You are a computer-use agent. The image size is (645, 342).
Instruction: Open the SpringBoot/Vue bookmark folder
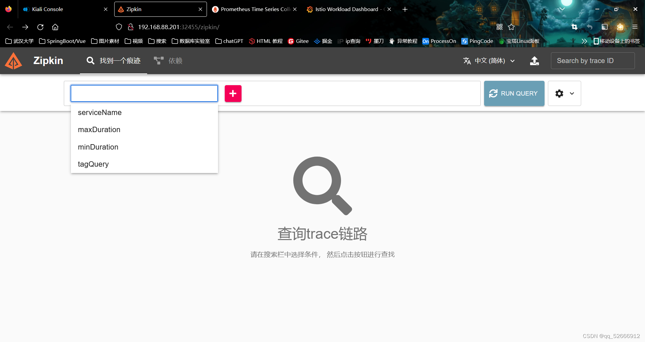coord(62,41)
